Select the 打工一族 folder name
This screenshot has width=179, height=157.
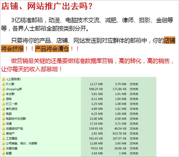(12, 104)
